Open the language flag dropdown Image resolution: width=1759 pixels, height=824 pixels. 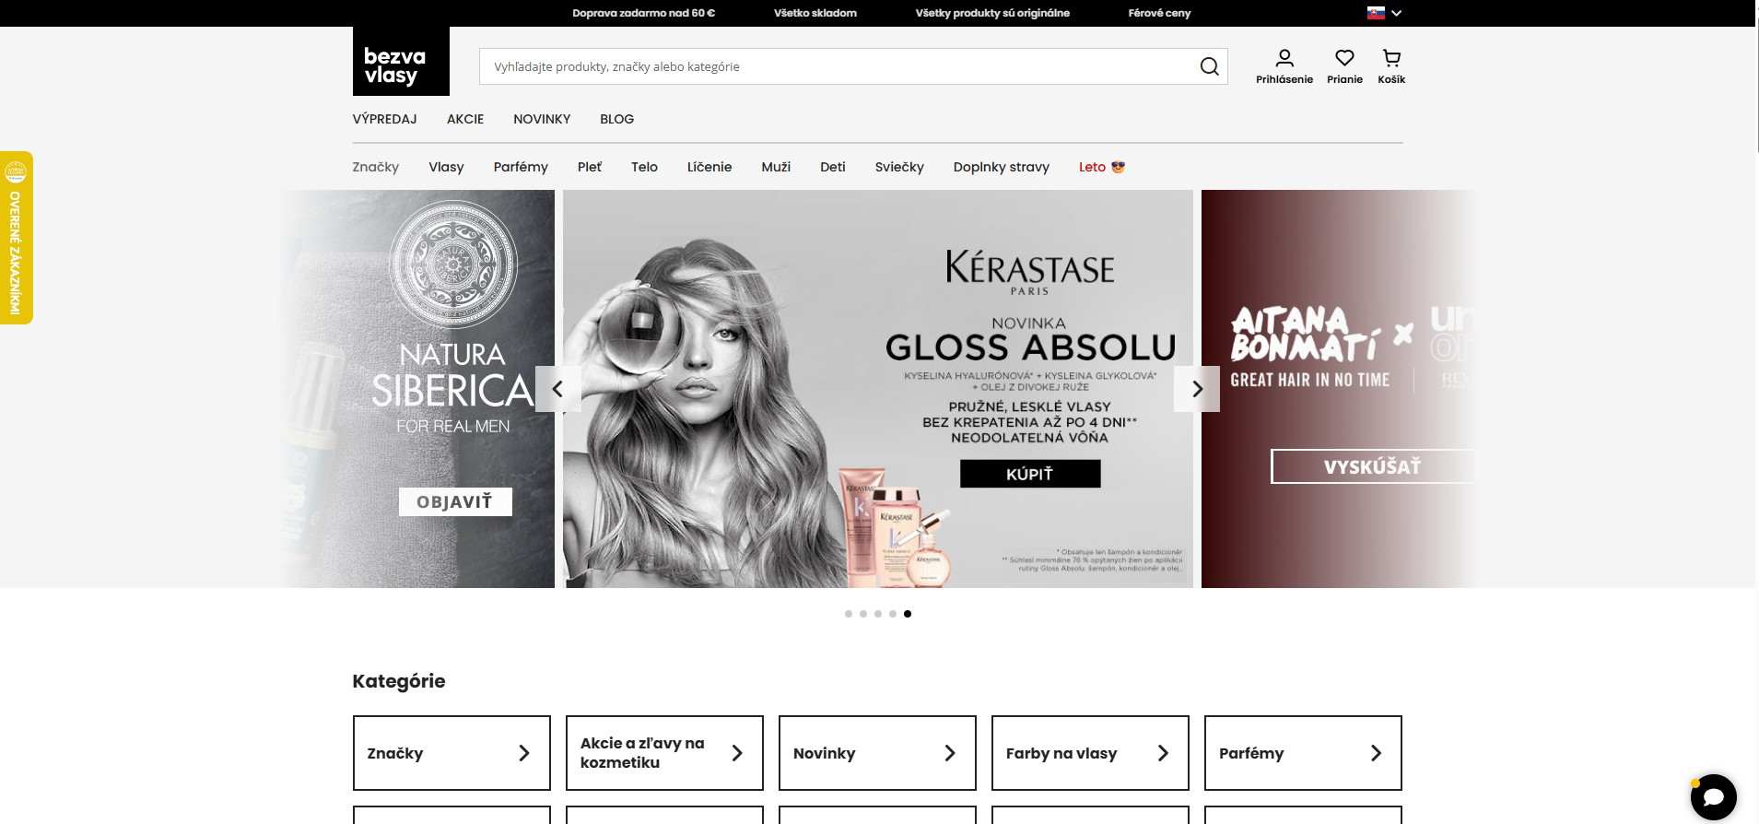click(1384, 13)
